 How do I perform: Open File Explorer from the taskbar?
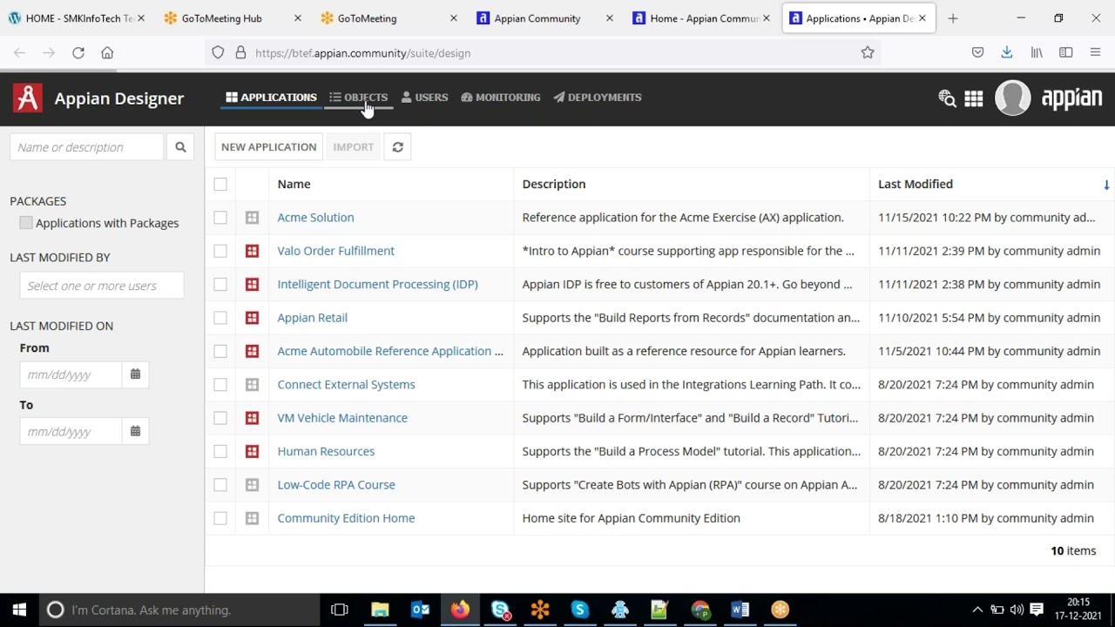380,610
